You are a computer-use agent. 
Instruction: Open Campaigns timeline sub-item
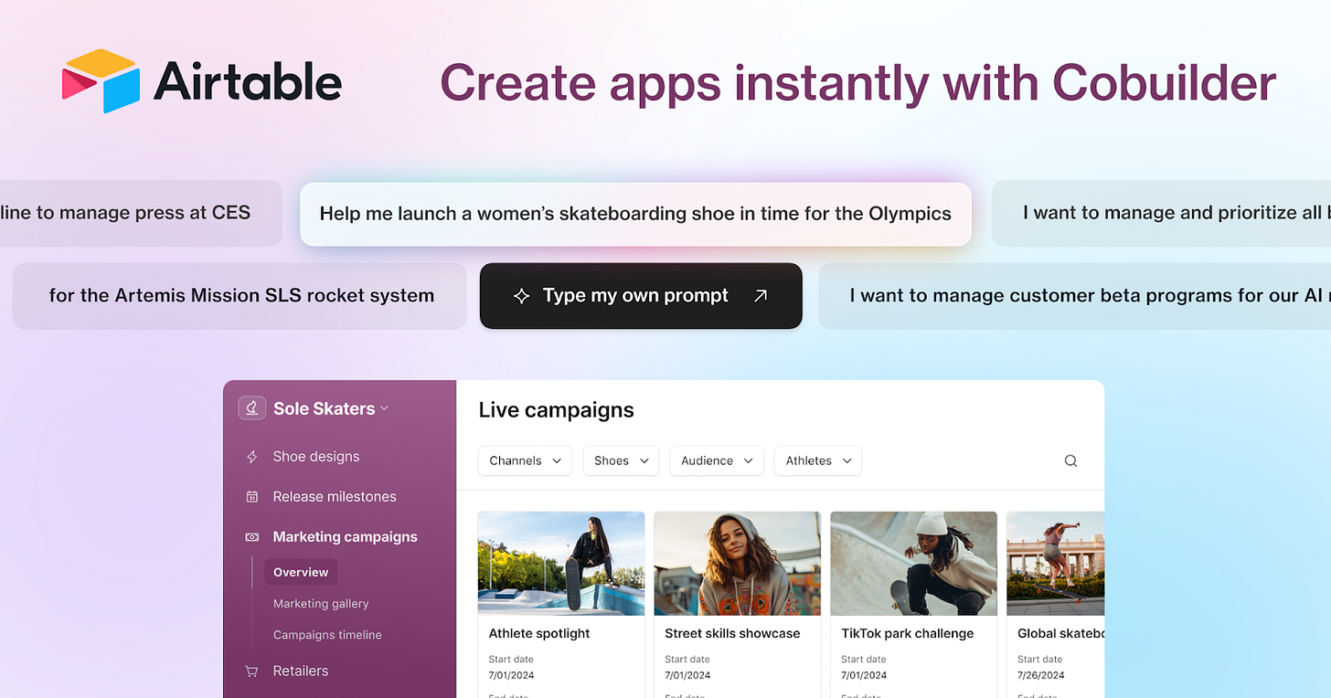(x=327, y=635)
